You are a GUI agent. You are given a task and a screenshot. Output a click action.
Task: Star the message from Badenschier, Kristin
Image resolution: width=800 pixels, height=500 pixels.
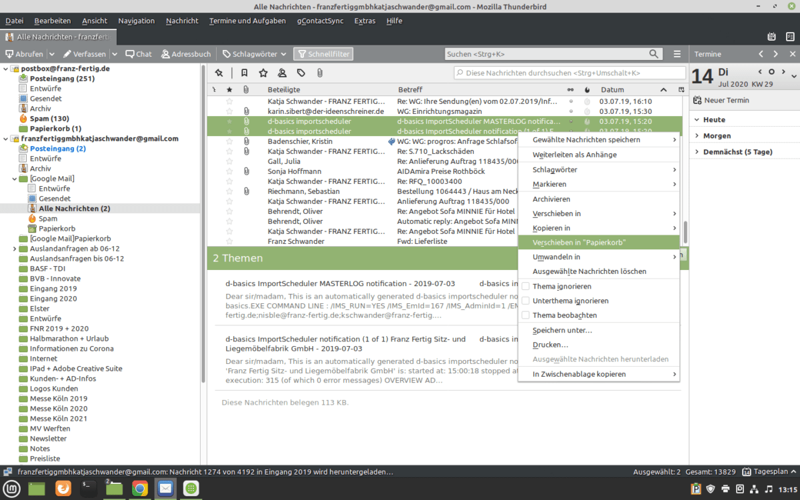pos(230,141)
